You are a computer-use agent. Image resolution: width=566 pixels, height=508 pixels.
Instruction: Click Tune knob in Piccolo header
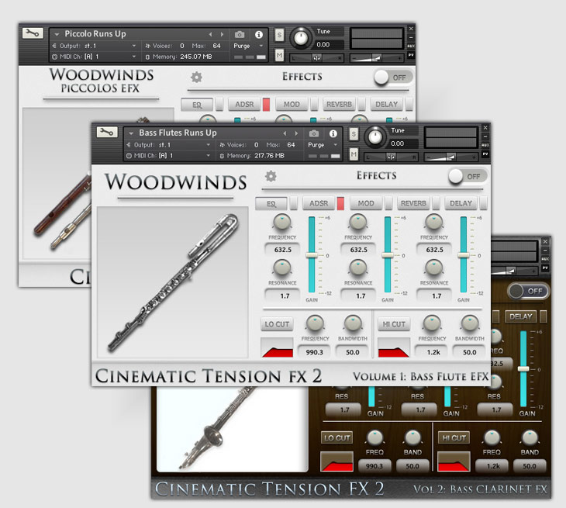coord(301,37)
